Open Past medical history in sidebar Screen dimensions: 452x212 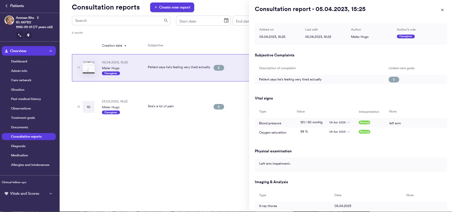pyautogui.click(x=26, y=99)
